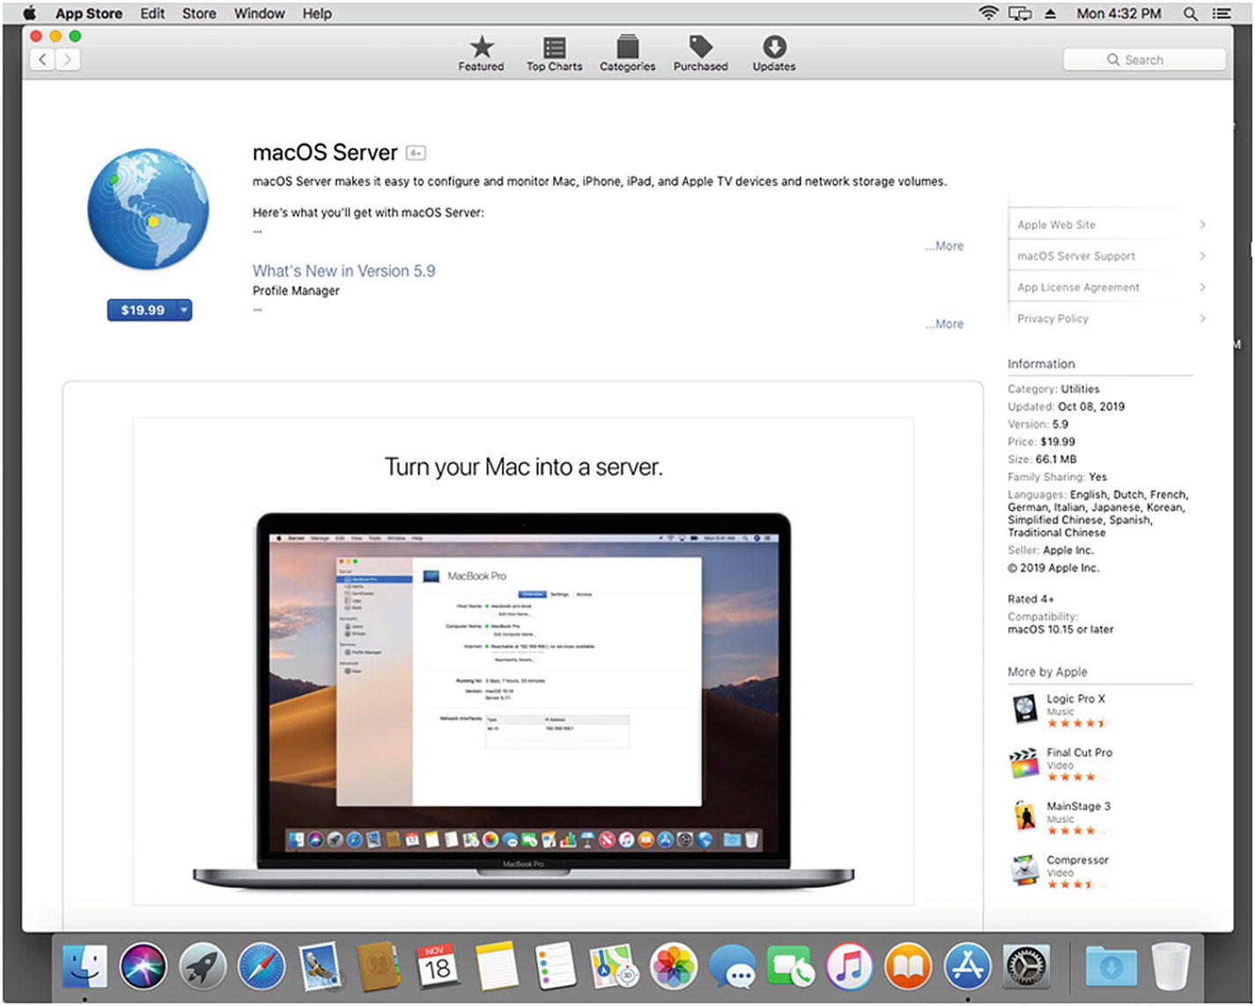Image resolution: width=1255 pixels, height=1006 pixels.
Task: Open System Preferences gear in Dock
Action: (1027, 967)
